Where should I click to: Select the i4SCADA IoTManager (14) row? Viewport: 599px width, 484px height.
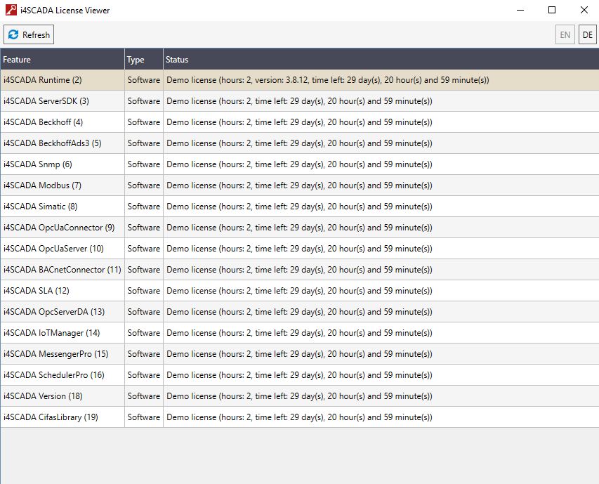pos(299,333)
